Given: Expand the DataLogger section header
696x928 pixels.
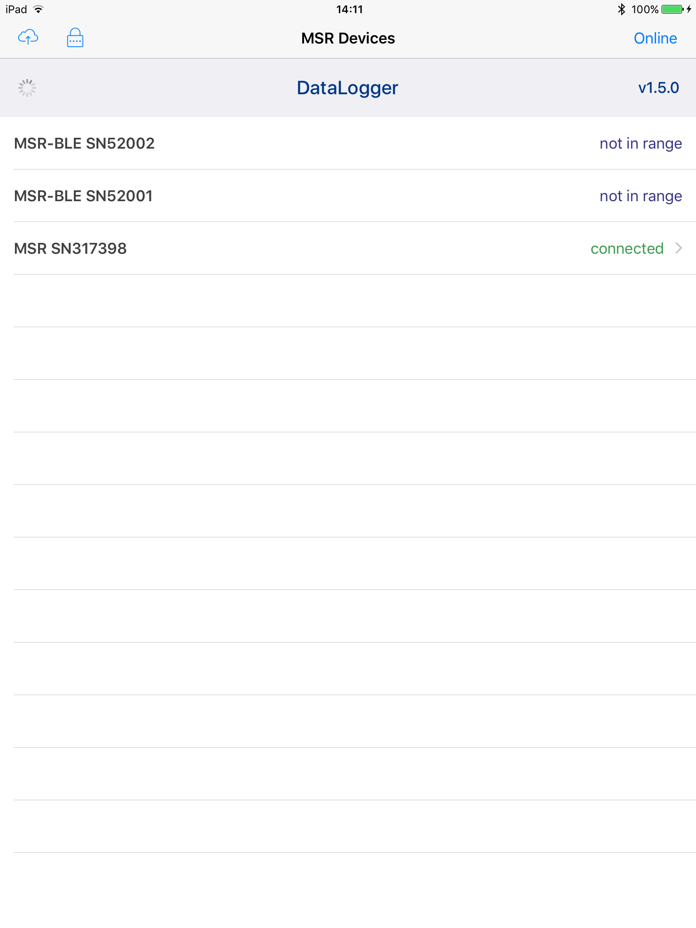Looking at the screenshot, I should coord(347,87).
